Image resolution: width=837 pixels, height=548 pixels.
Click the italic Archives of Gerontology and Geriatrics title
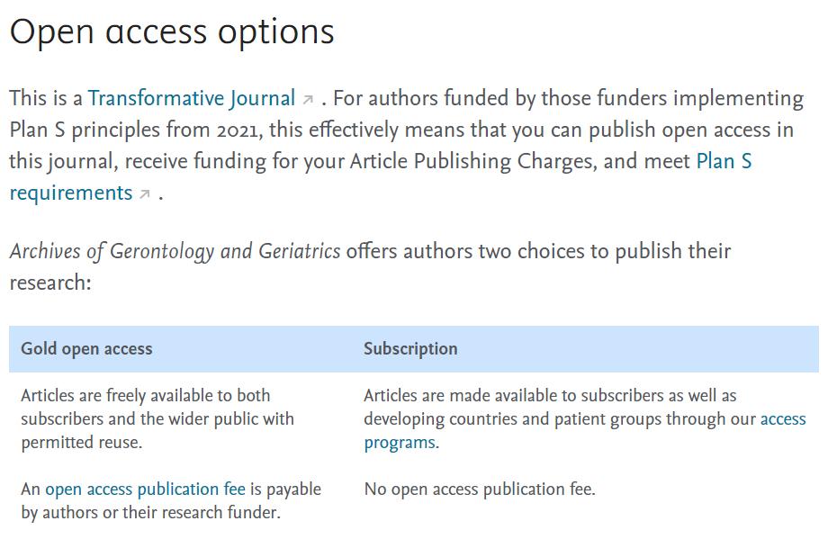coord(175,251)
